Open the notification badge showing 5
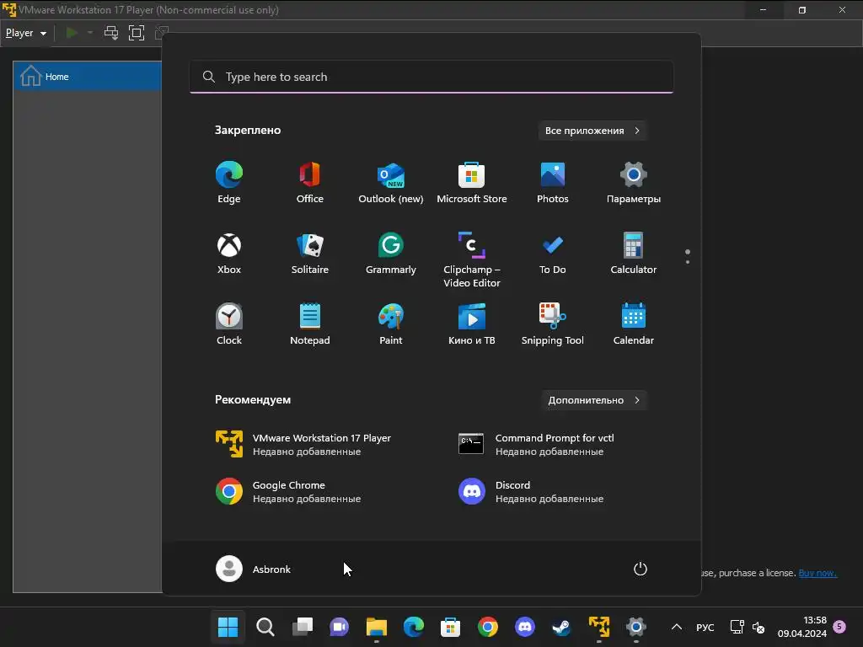Image resolution: width=863 pixels, height=647 pixels. click(839, 626)
